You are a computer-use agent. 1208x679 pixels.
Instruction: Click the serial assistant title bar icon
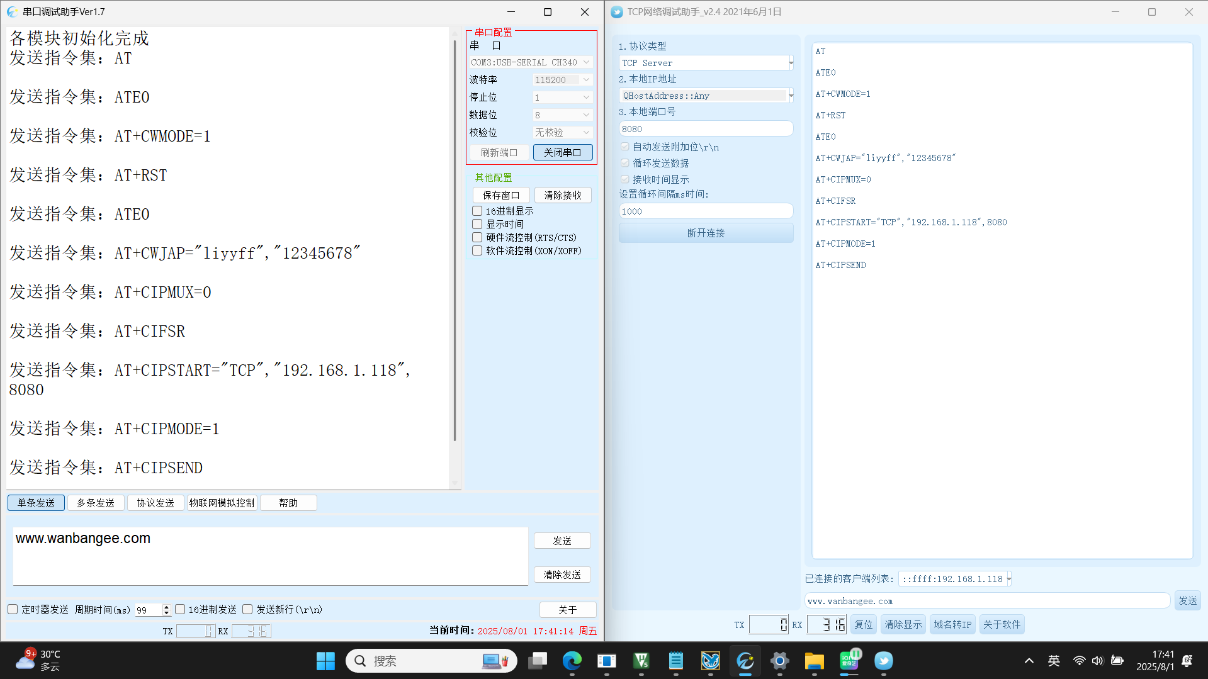[x=13, y=12]
